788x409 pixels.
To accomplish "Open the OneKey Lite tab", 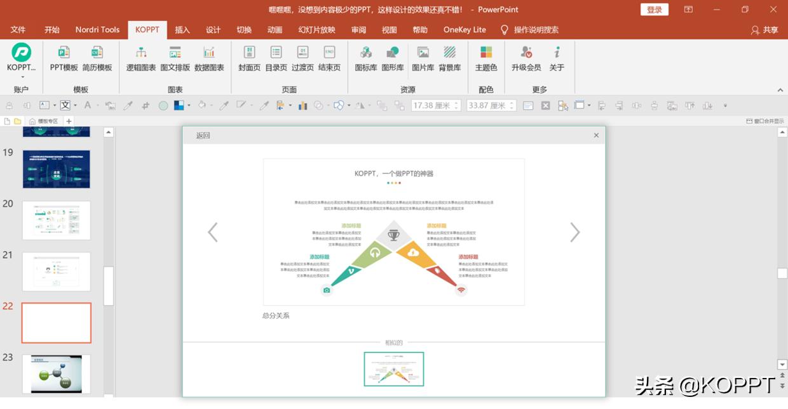I will coord(464,29).
